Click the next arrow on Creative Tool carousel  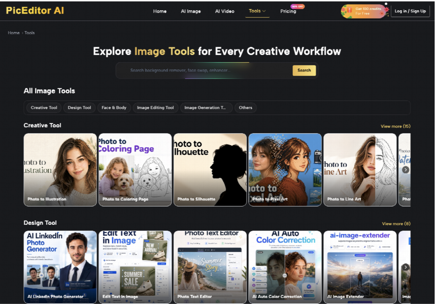[x=405, y=170]
